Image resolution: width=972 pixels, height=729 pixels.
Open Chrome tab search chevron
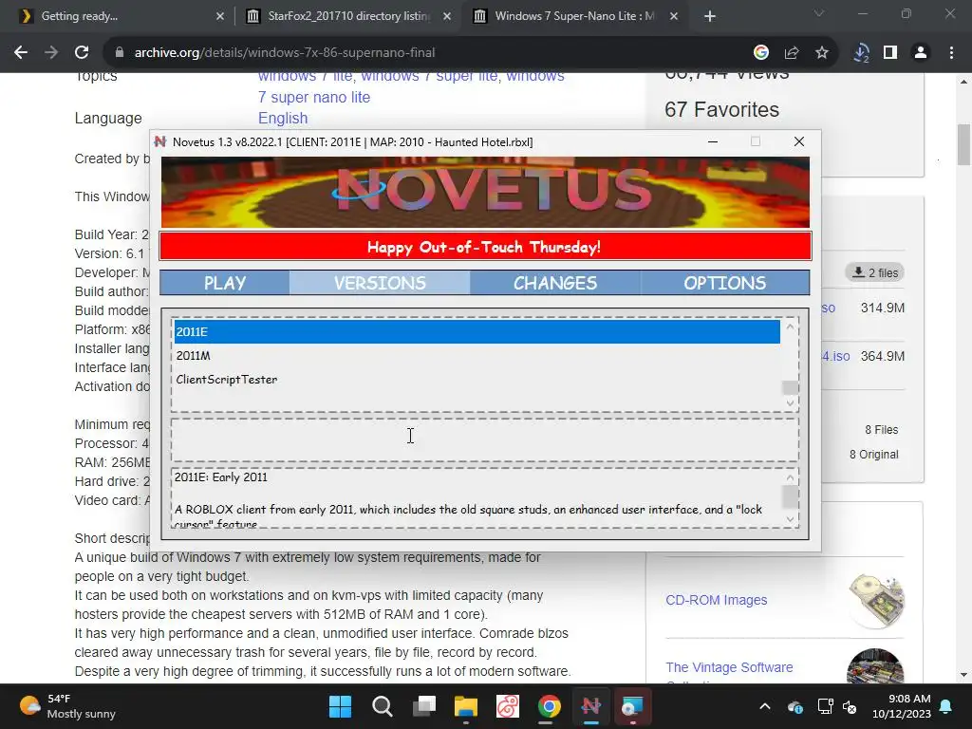[819, 13]
